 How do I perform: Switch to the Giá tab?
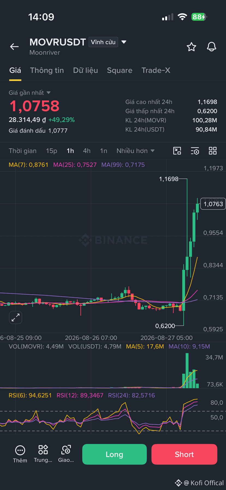point(15,70)
